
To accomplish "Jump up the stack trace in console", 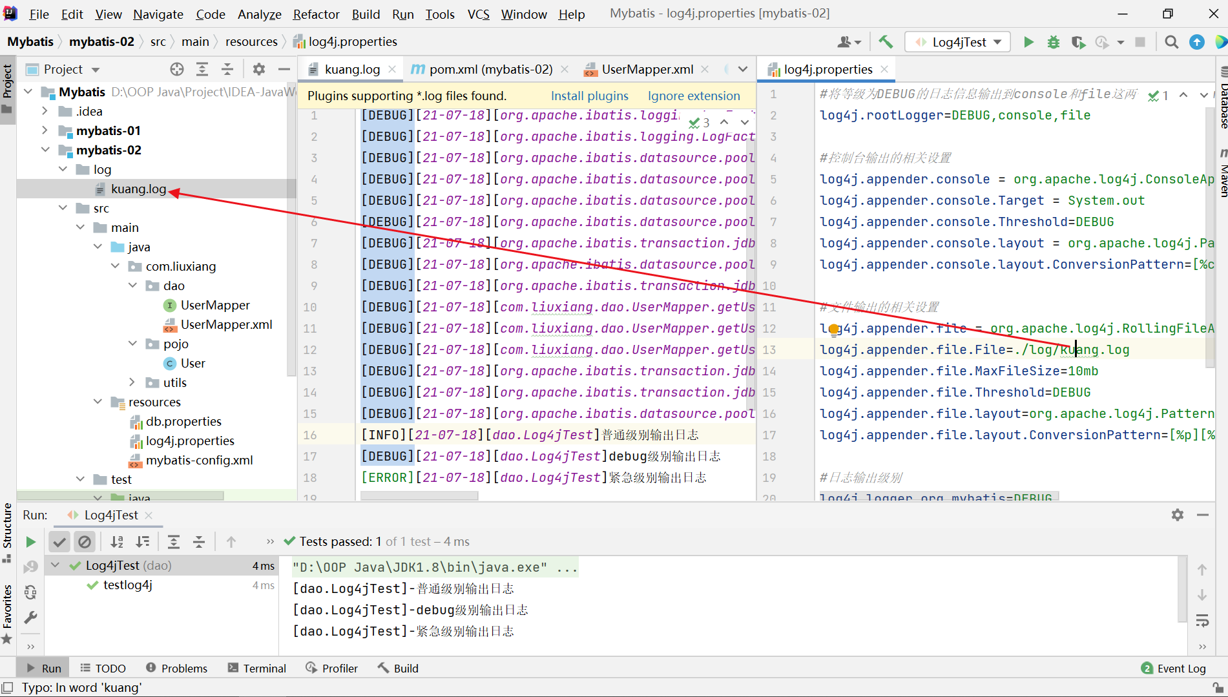I will click(x=1202, y=570).
